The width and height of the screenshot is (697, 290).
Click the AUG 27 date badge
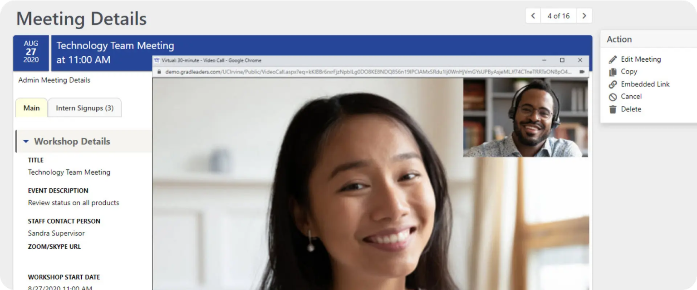coord(30,52)
